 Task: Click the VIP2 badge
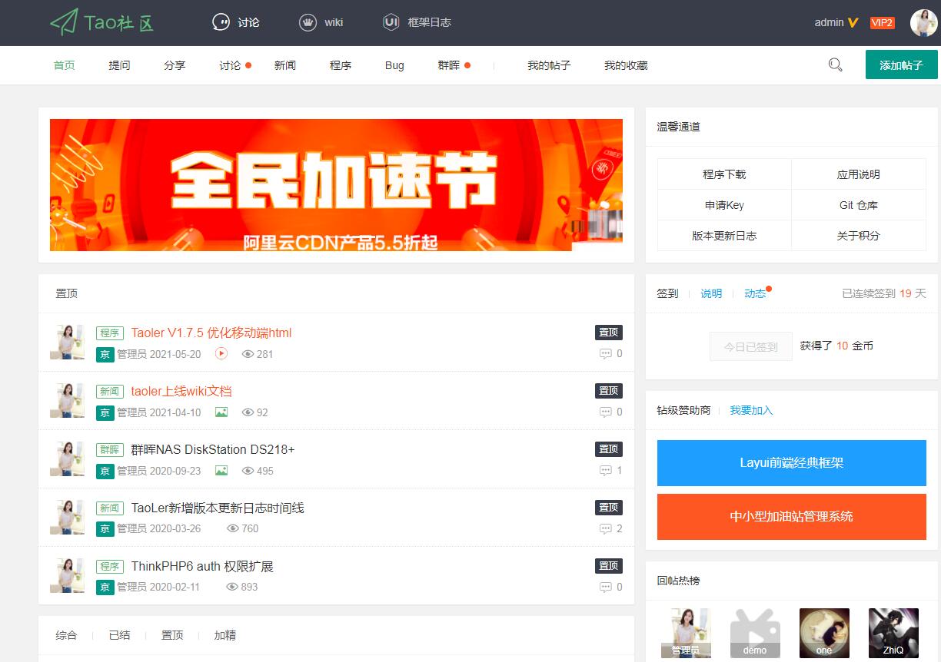click(x=882, y=23)
